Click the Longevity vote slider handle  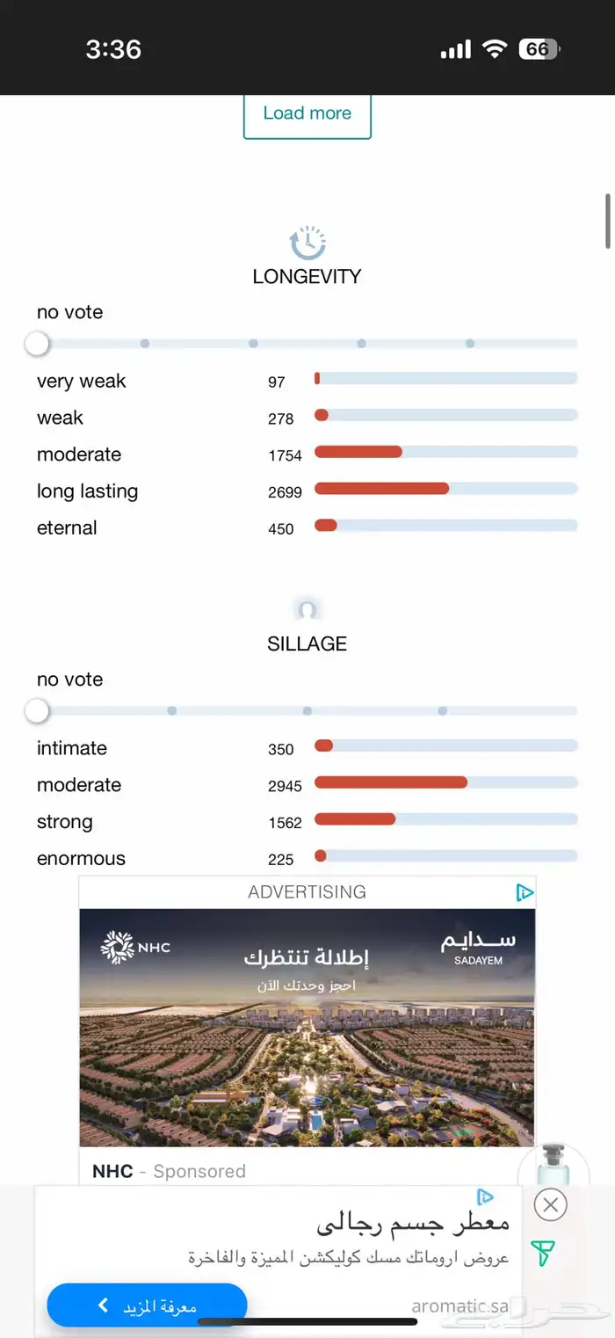pyautogui.click(x=37, y=344)
